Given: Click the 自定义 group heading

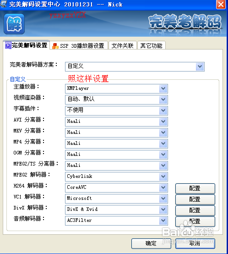Looking at the screenshot, I should pyautogui.click(x=17, y=79).
